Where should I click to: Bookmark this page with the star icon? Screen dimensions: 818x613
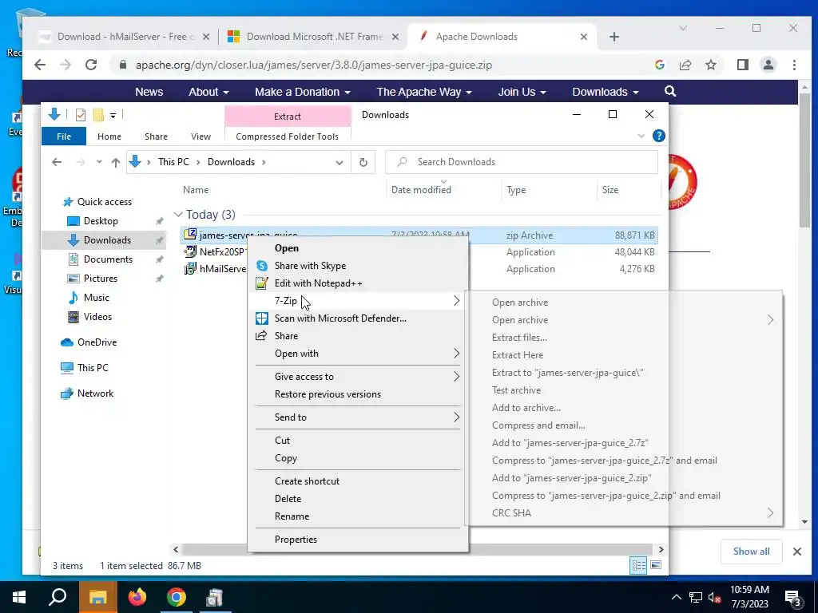(710, 65)
